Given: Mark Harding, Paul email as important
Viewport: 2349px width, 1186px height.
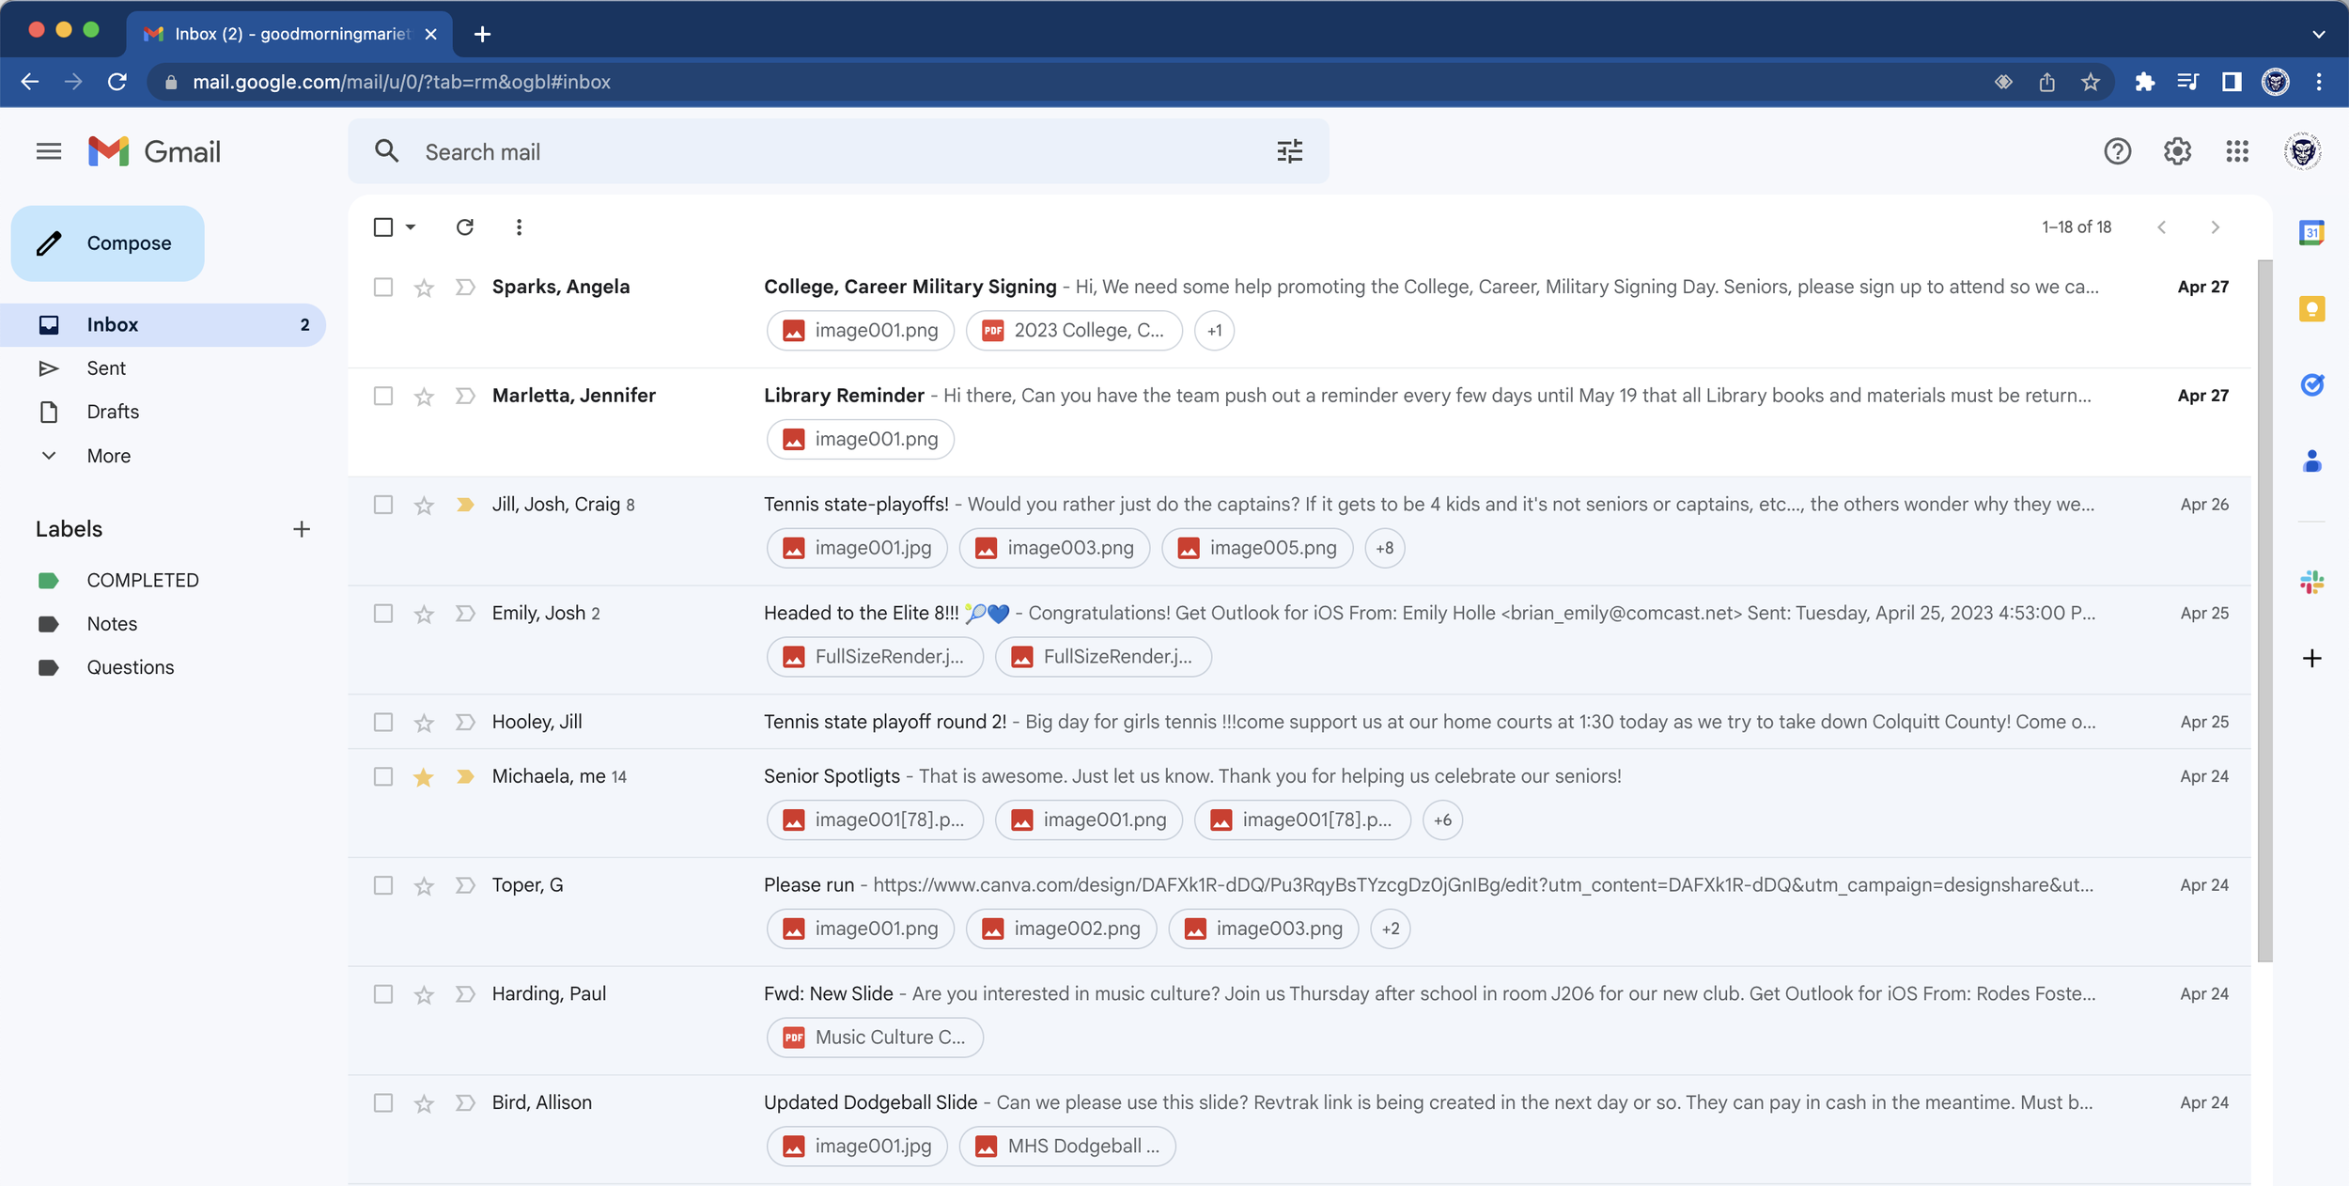Looking at the screenshot, I should pyautogui.click(x=465, y=993).
